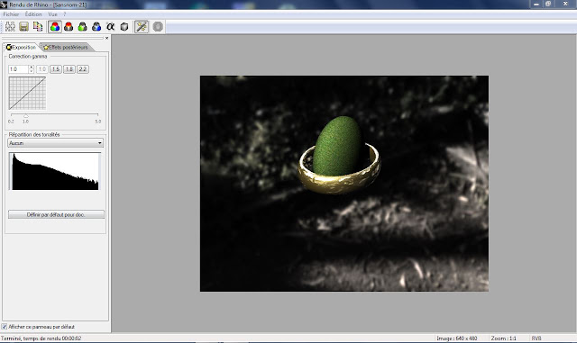This screenshot has height=343, width=577.
Task: Click Définir par défaut pour doc. button
Action: [x=56, y=214]
